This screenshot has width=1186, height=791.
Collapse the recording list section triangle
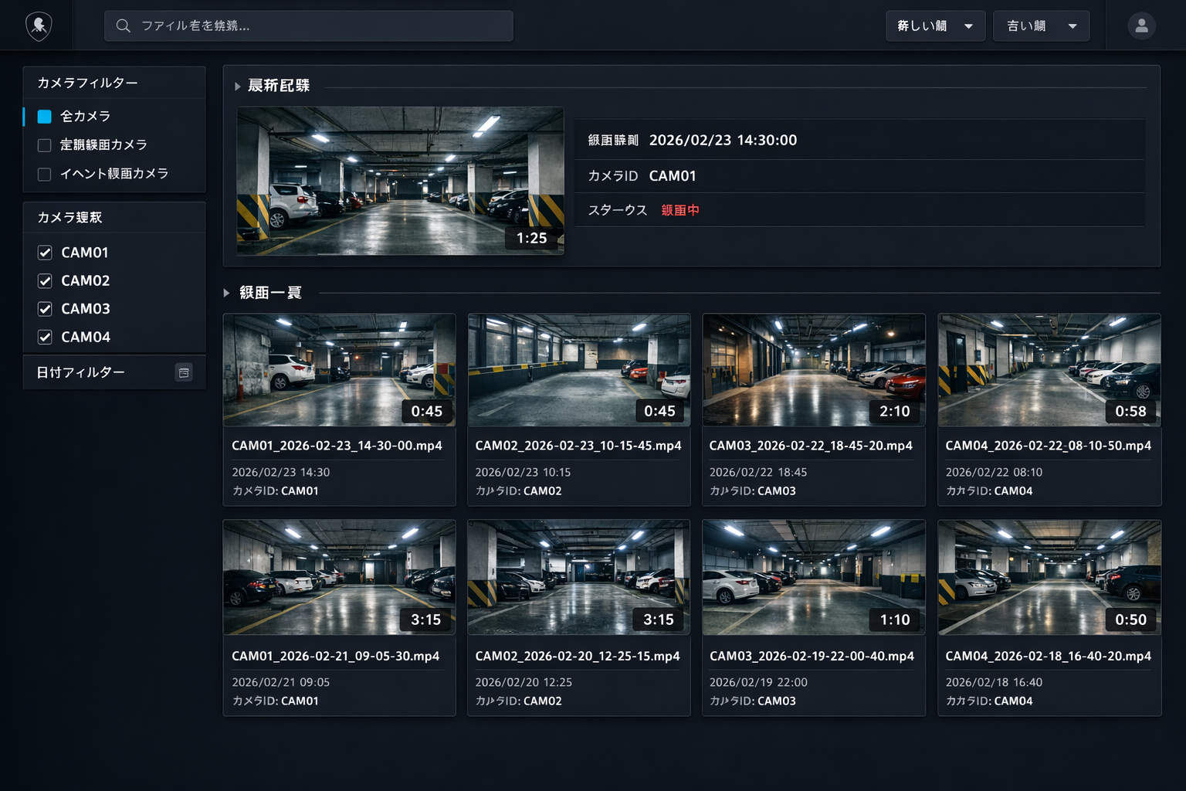click(x=226, y=293)
